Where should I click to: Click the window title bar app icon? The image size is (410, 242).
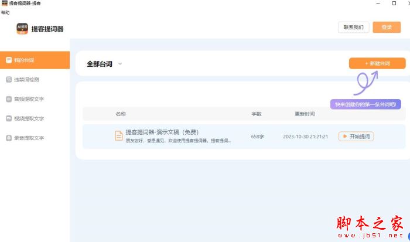pyautogui.click(x=5, y=3)
